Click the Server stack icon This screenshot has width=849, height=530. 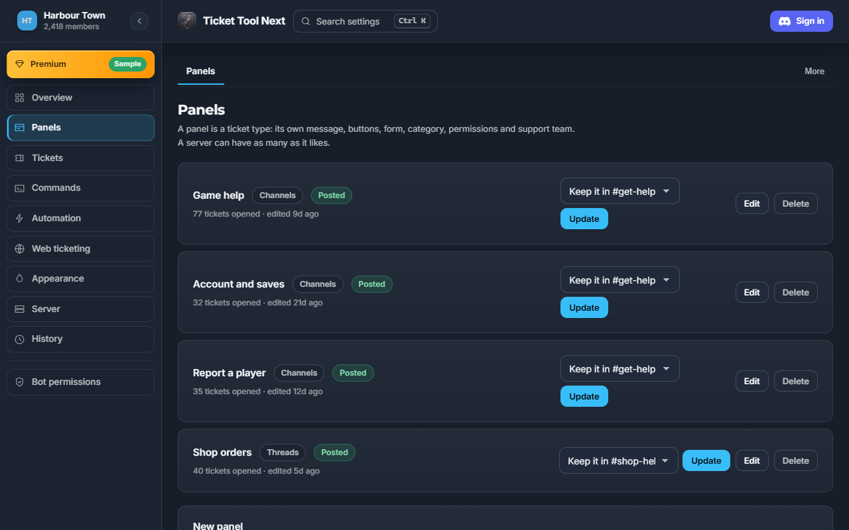point(20,309)
